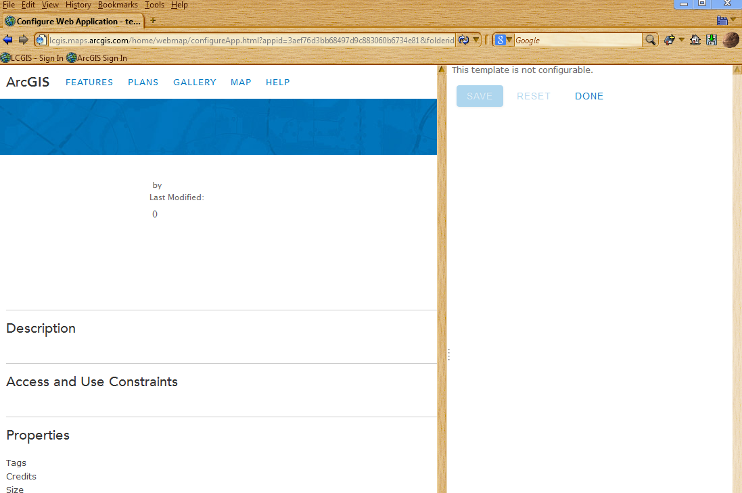Go to FEATURES page
The width and height of the screenshot is (742, 493).
point(89,83)
